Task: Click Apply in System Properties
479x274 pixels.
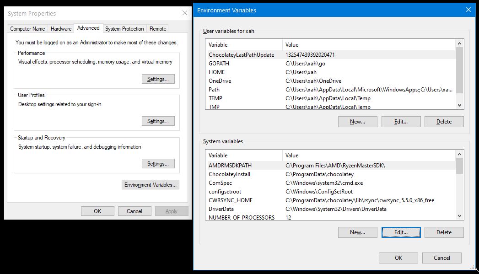Action: click(x=172, y=211)
